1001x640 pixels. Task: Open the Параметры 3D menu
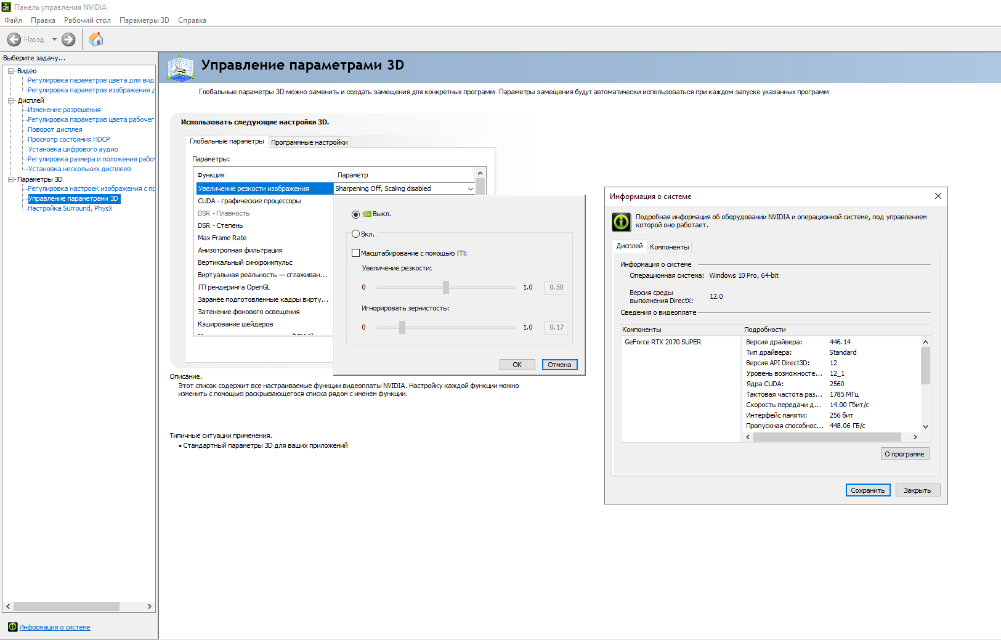pos(144,20)
